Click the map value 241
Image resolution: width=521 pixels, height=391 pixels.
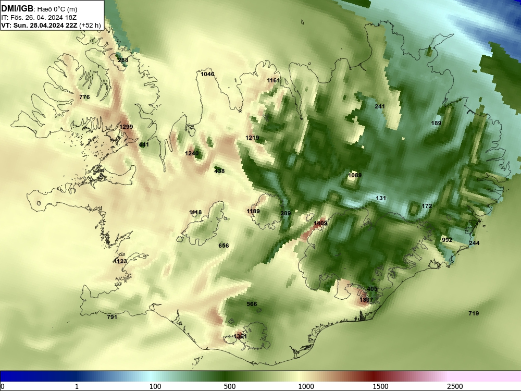click(379, 106)
